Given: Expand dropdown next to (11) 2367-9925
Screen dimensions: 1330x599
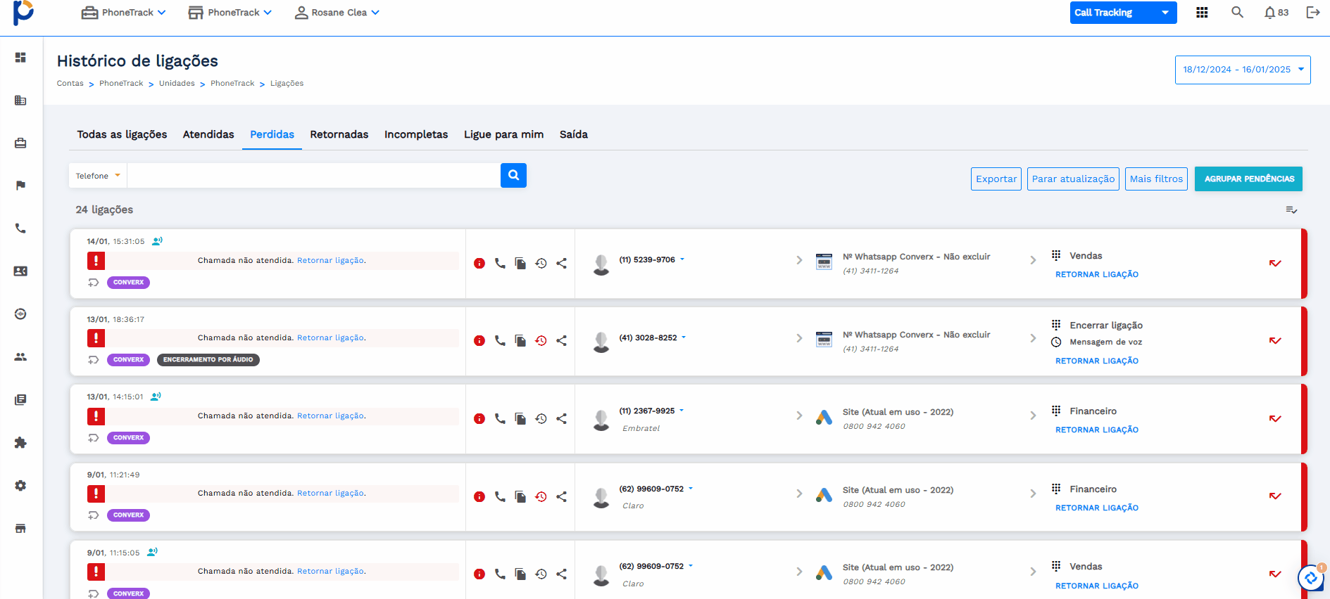Looking at the screenshot, I should pos(682,411).
